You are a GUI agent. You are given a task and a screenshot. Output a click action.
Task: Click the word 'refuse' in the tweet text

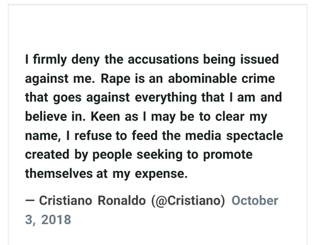pos(93,136)
